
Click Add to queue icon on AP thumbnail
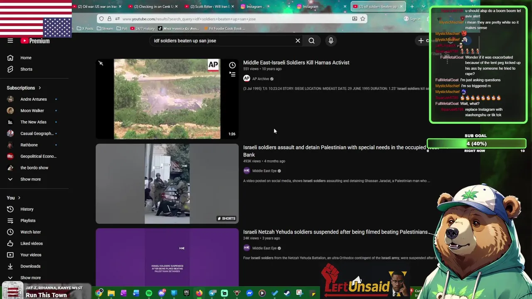pos(232,74)
